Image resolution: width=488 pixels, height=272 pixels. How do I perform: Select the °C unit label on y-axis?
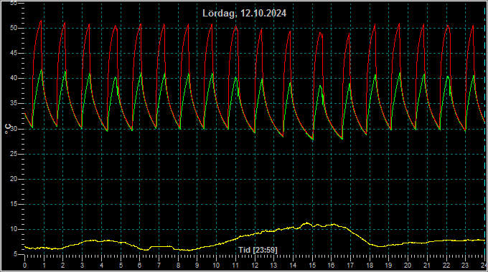[x=8, y=129]
